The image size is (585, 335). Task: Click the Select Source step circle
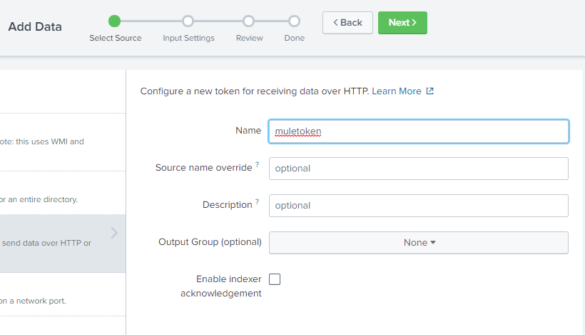(x=115, y=21)
